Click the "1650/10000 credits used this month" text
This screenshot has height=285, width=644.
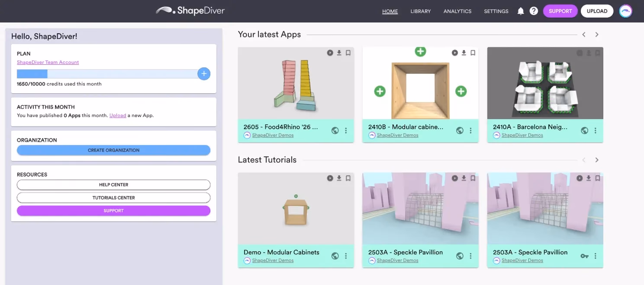pyautogui.click(x=59, y=84)
